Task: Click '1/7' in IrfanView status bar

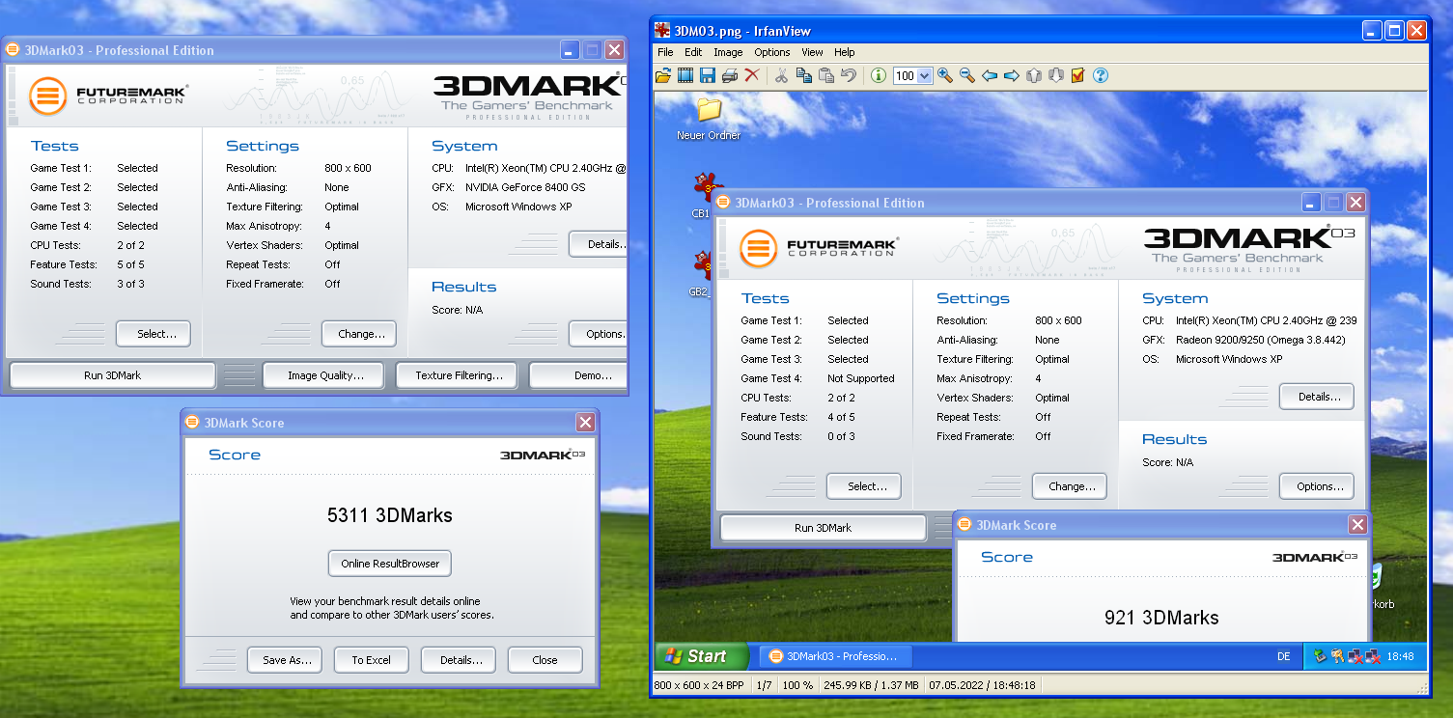Action: [764, 684]
